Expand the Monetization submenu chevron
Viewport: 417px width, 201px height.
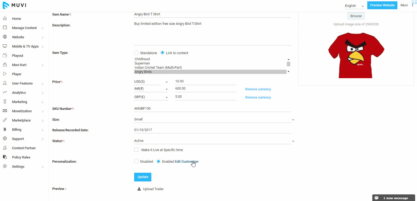pyautogui.click(x=43, y=111)
